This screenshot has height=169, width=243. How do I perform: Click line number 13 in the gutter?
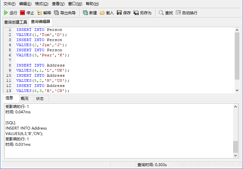tap(9, 91)
